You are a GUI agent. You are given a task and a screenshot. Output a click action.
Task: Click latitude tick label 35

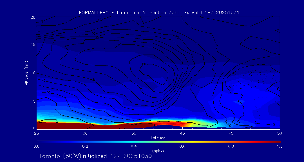[x=134, y=133]
